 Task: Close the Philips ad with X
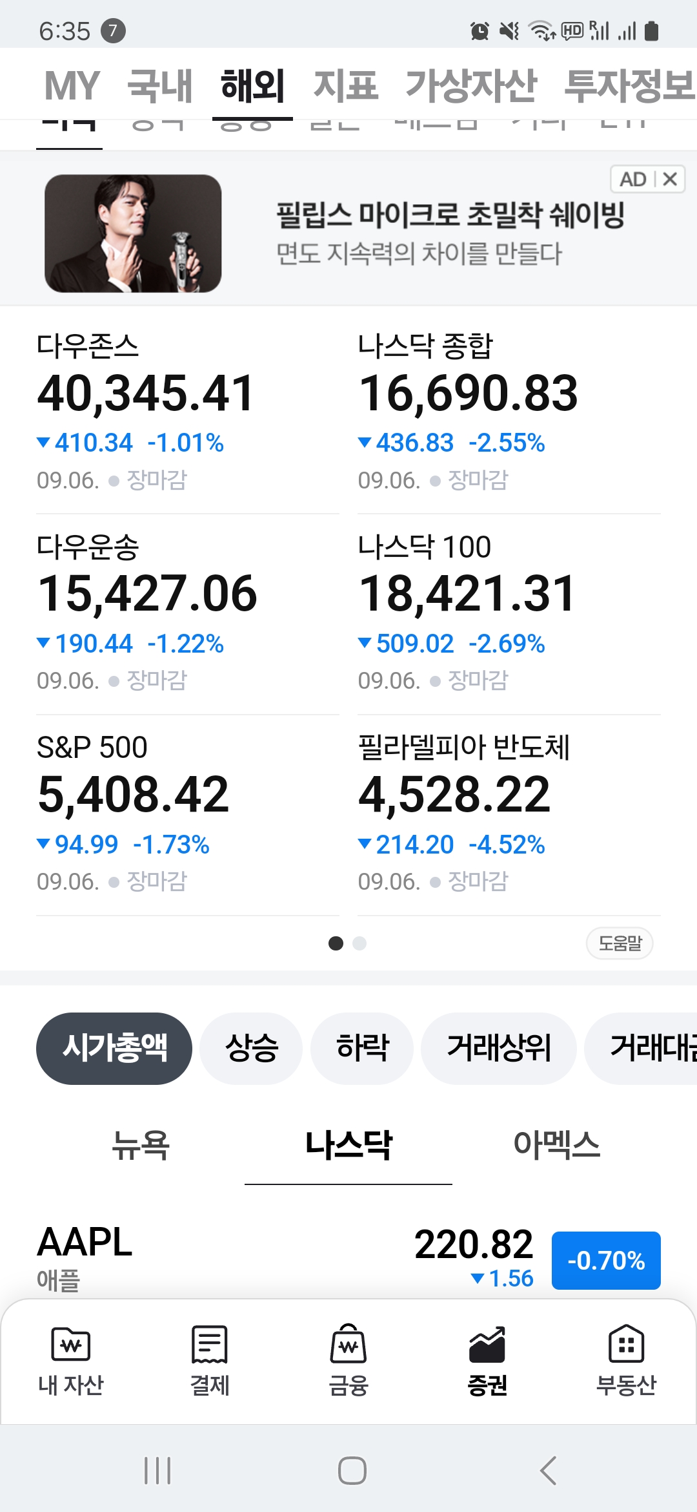tap(671, 179)
